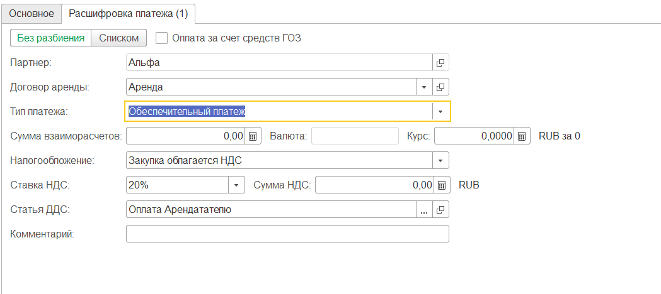
Task: Open calculator for Сумма взаиморасчетов
Action: pos(253,136)
